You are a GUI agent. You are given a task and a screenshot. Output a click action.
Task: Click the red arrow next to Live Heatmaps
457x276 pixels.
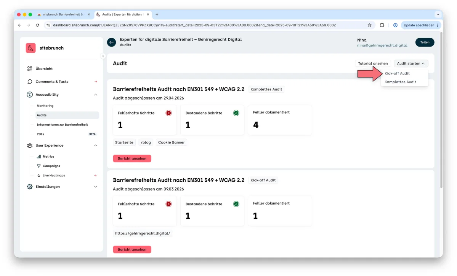(x=95, y=176)
